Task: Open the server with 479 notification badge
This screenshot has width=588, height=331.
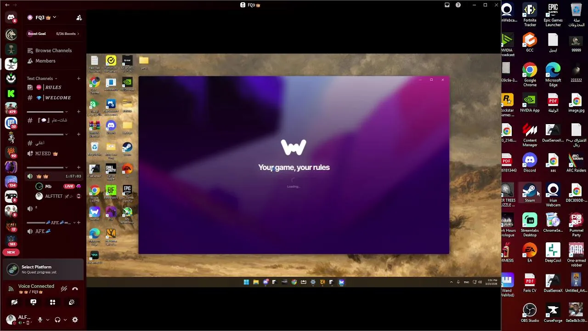Action: 11,108
